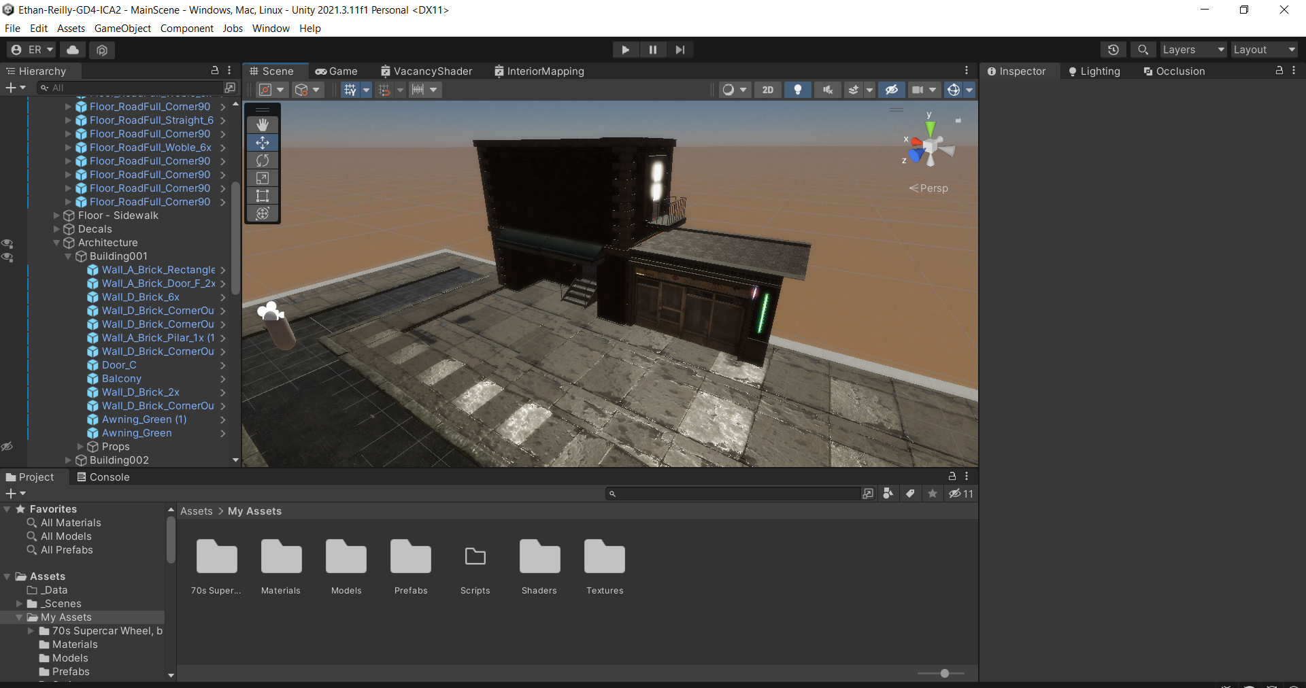Screen dimensions: 1306x688
Task: Select the Rect transform tool
Action: tap(263, 196)
